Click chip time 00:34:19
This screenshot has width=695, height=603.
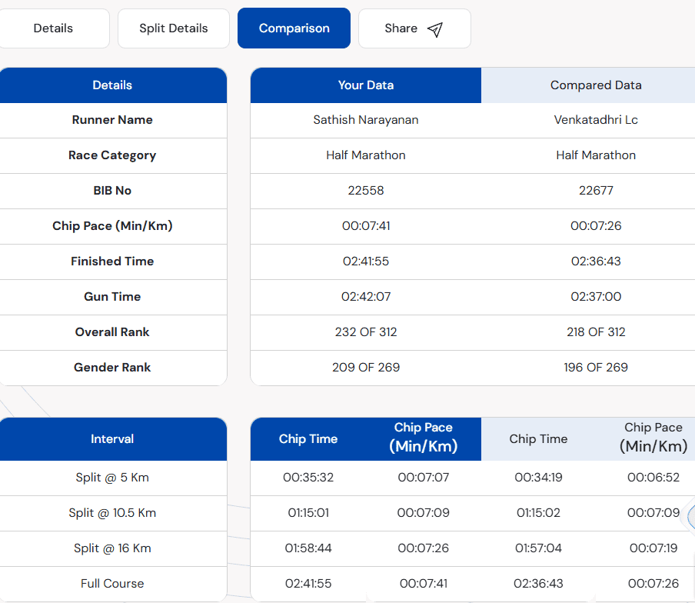pyautogui.click(x=538, y=478)
